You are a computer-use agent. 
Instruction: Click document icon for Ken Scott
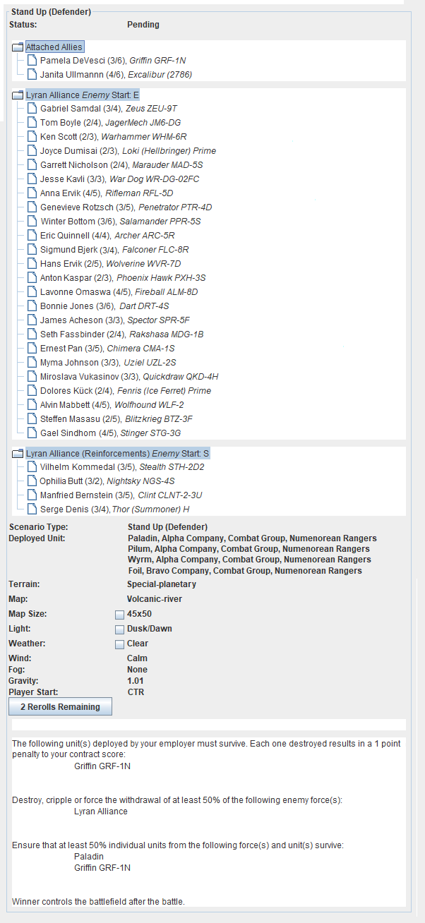(x=32, y=137)
